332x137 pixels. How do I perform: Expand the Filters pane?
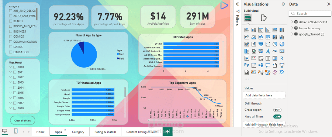click(x=237, y=4)
